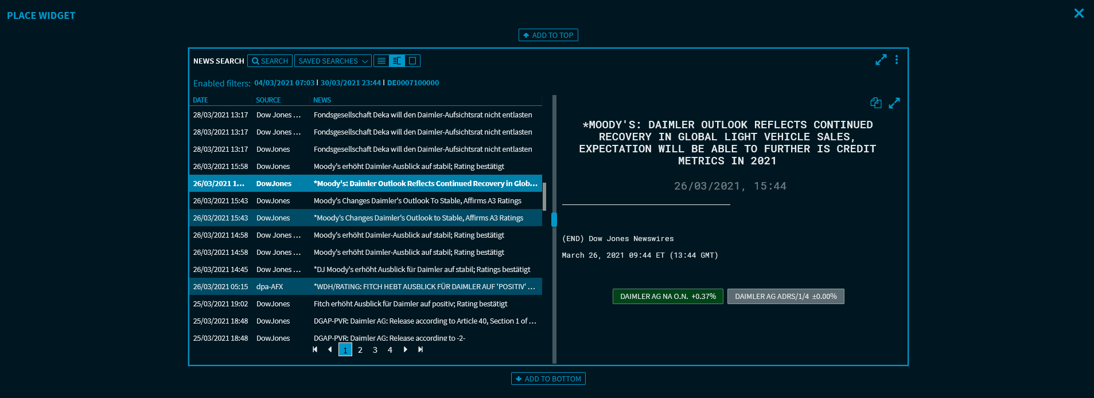Sort news list by Source column
1094x398 pixels.
click(268, 100)
